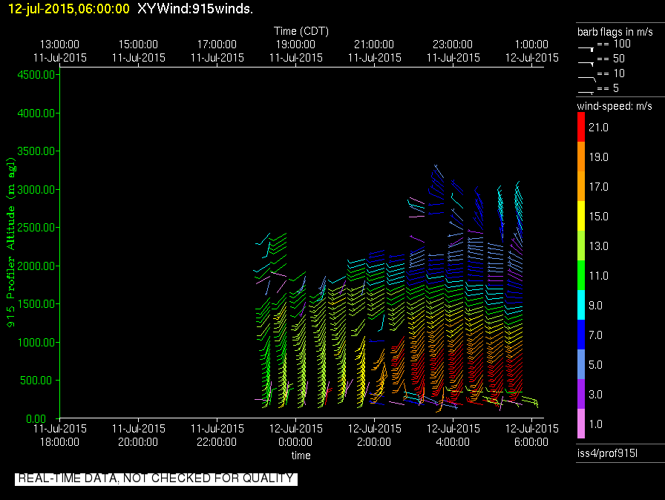Select the orange 19.0 wind-speed color swatch

pos(581,157)
